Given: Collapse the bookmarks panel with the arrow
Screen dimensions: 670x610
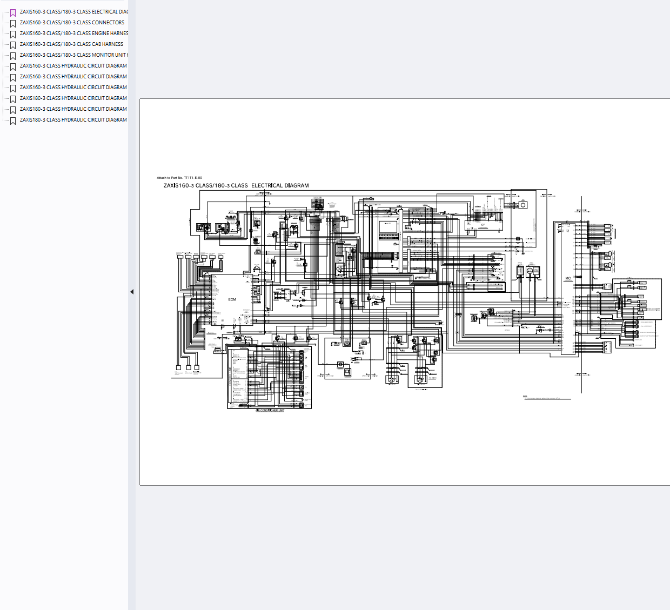Looking at the screenshot, I should (132, 292).
